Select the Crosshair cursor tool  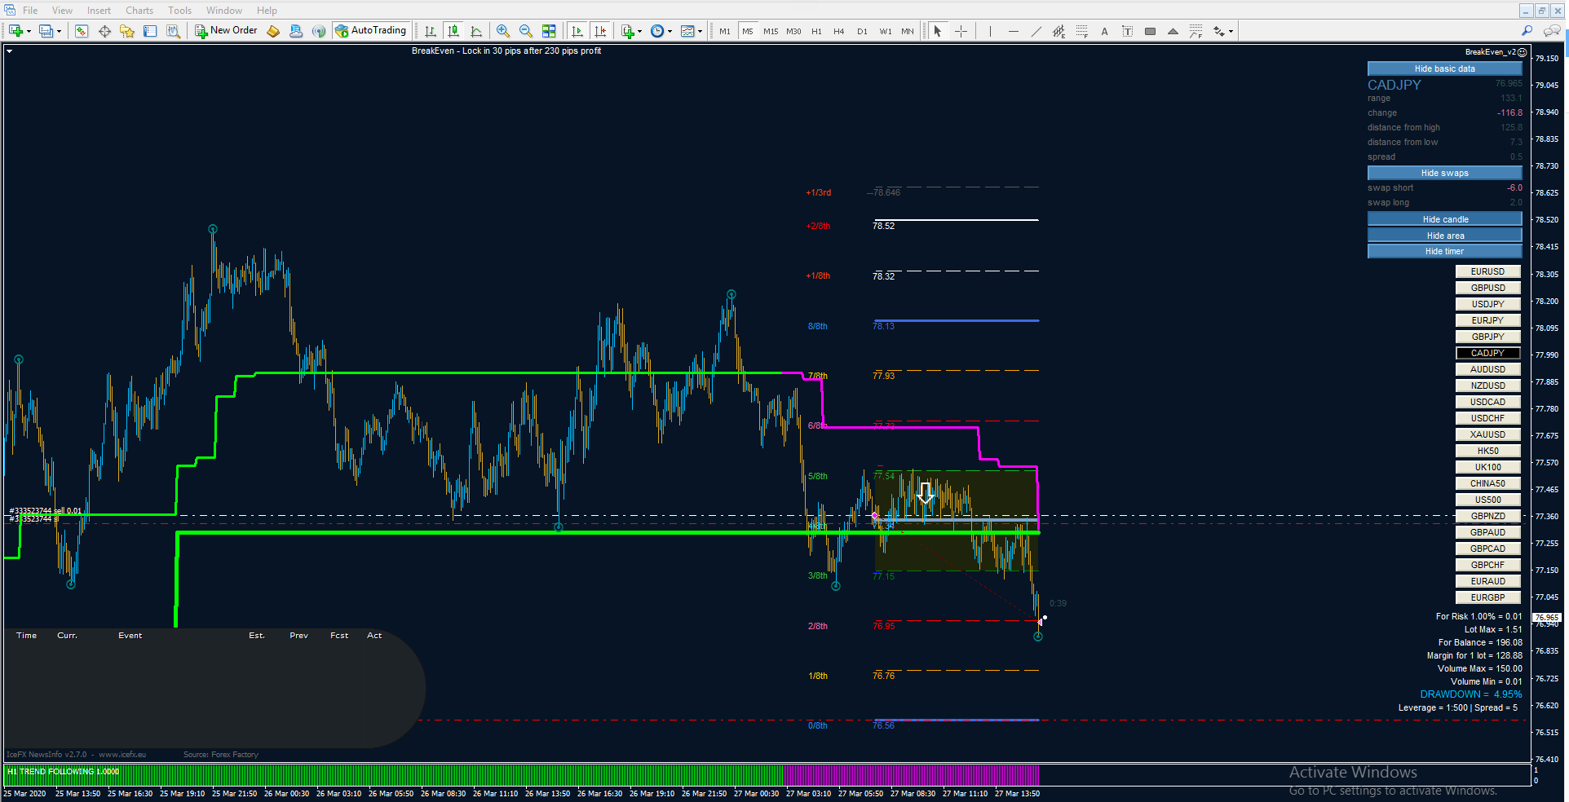(x=961, y=31)
